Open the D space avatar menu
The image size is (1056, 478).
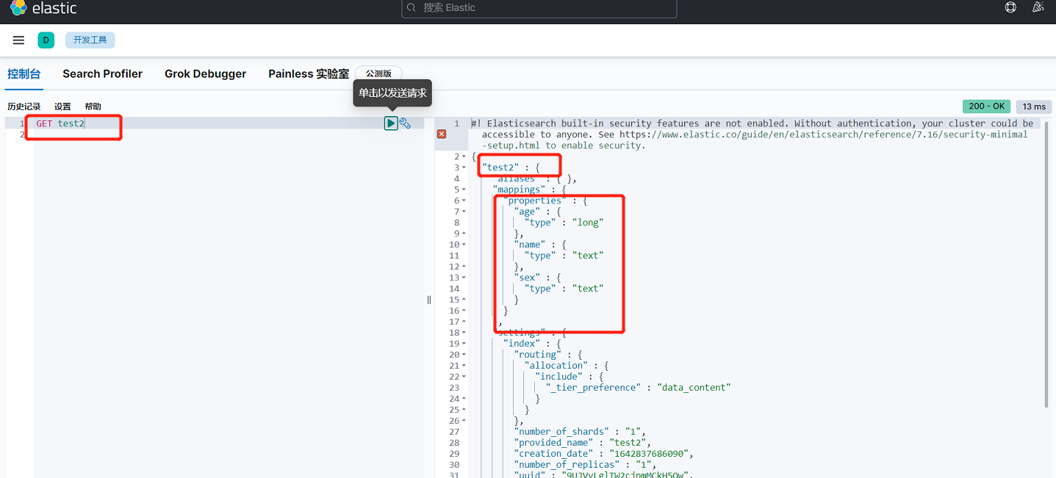tap(46, 40)
